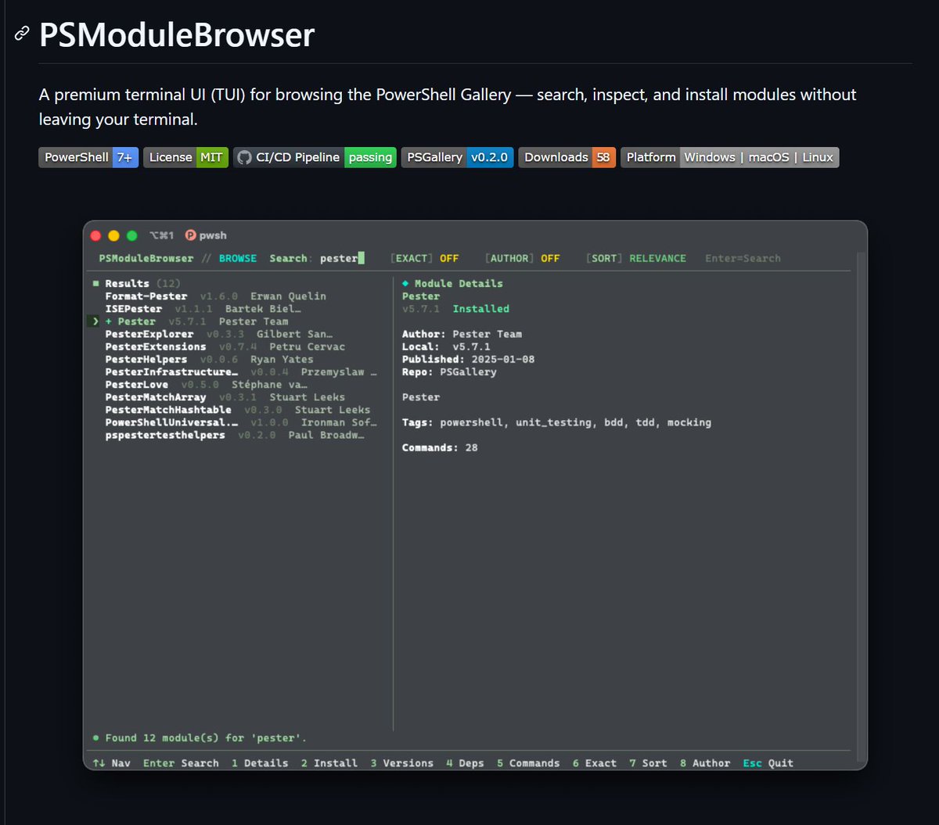Select the pspestertesthelpers result row
939x825 pixels.
point(235,435)
